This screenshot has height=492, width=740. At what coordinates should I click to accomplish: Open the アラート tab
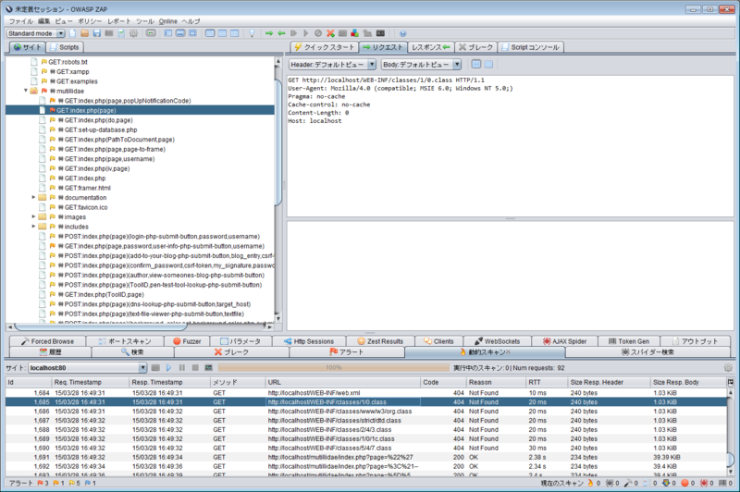[346, 352]
